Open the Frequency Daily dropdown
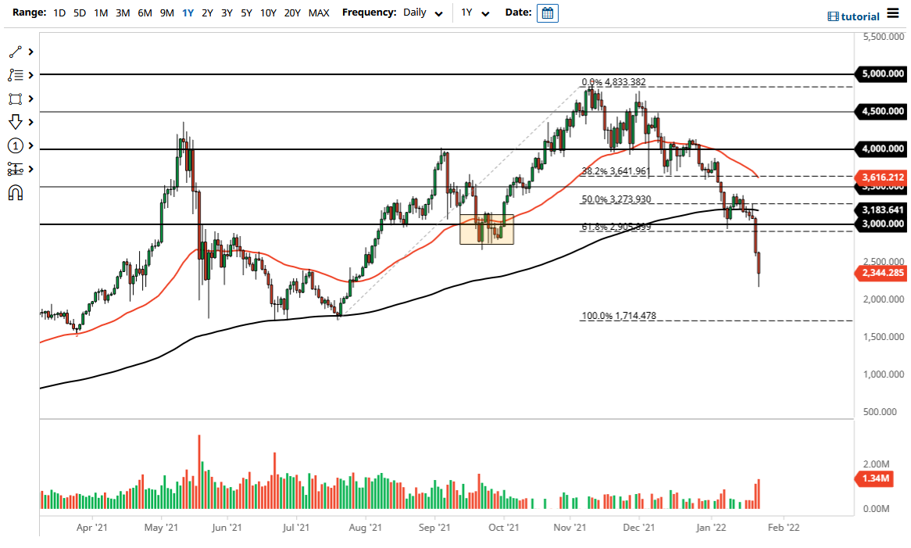The height and width of the screenshot is (548, 911). 422,13
